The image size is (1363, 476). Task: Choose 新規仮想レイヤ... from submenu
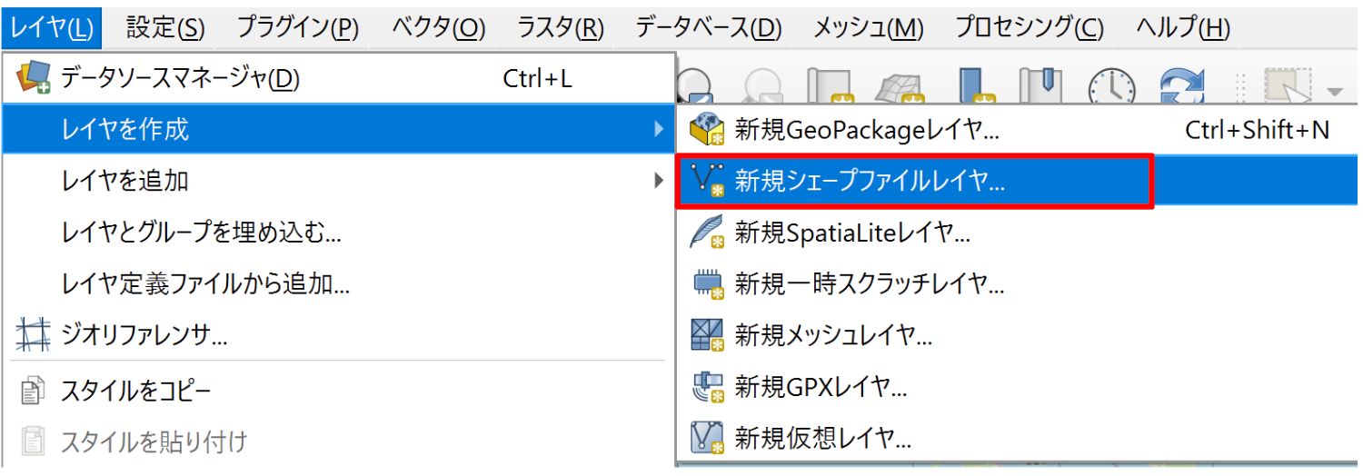(1018, 440)
